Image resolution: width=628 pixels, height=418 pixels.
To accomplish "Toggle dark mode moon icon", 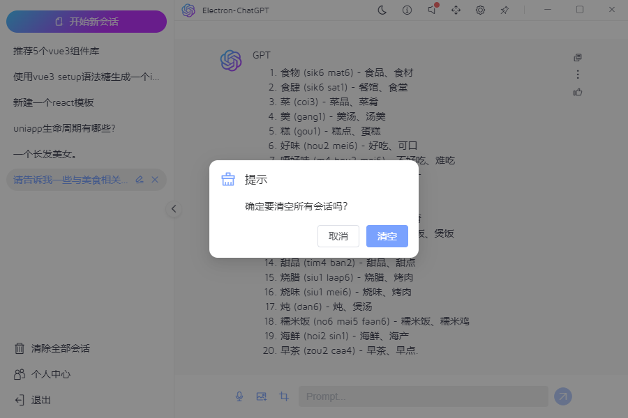I will pos(382,10).
